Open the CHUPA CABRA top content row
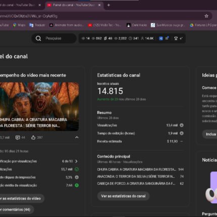217x217 pixels. coord(140,170)
